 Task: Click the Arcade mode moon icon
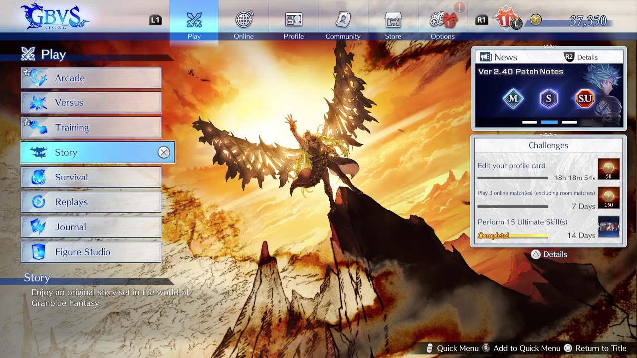click(x=38, y=78)
